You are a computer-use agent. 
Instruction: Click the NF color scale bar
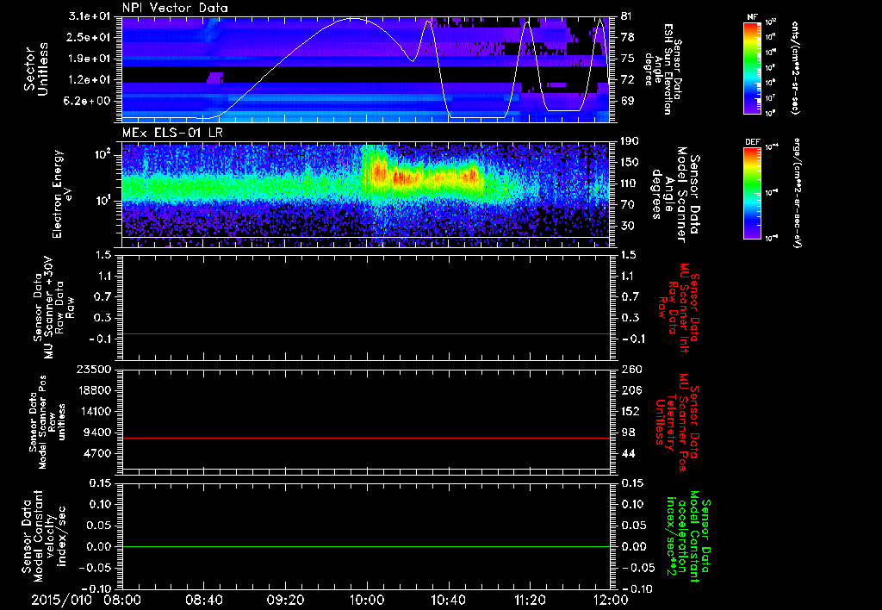pos(753,68)
